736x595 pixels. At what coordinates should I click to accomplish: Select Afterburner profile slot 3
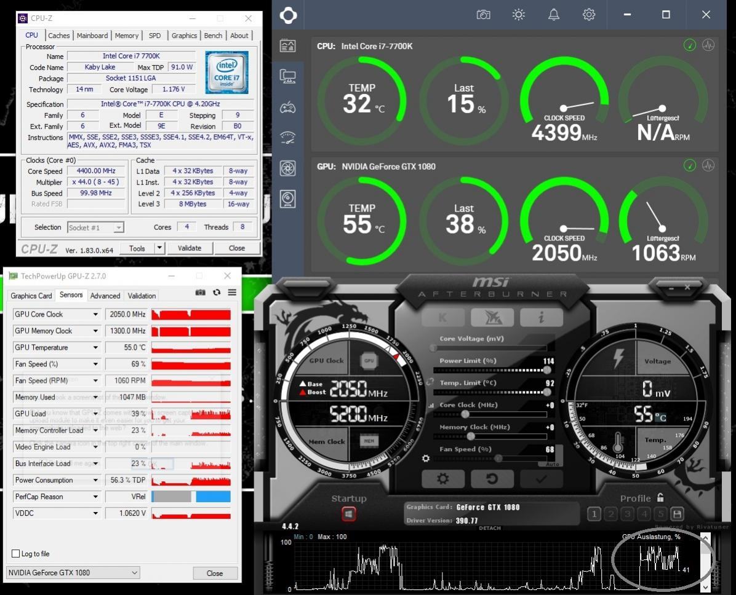[x=628, y=514]
